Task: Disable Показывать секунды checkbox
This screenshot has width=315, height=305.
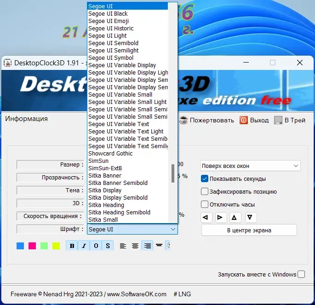Action: tap(205, 178)
